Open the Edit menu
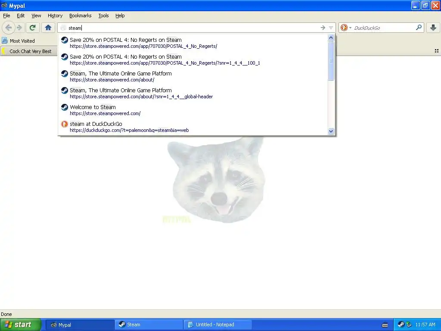This screenshot has width=441, height=331. (x=21, y=16)
